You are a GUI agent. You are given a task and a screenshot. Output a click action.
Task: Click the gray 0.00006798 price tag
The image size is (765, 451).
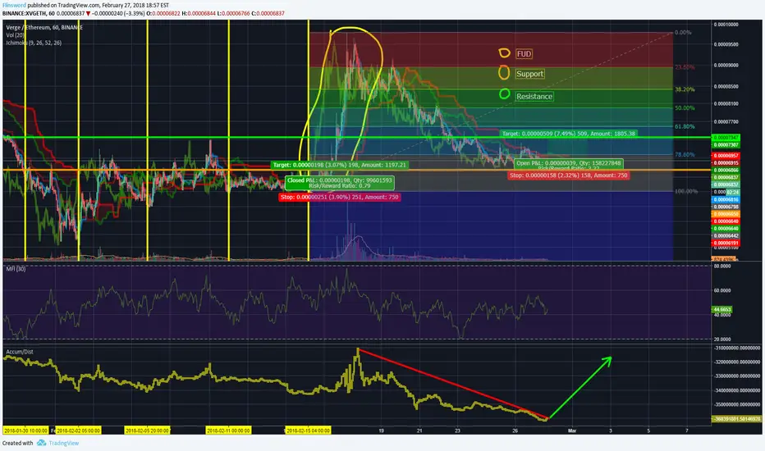click(726, 207)
